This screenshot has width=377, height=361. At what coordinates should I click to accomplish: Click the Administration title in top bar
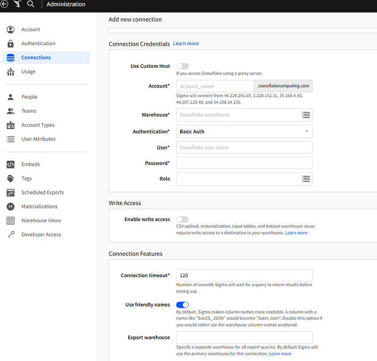(x=66, y=4)
